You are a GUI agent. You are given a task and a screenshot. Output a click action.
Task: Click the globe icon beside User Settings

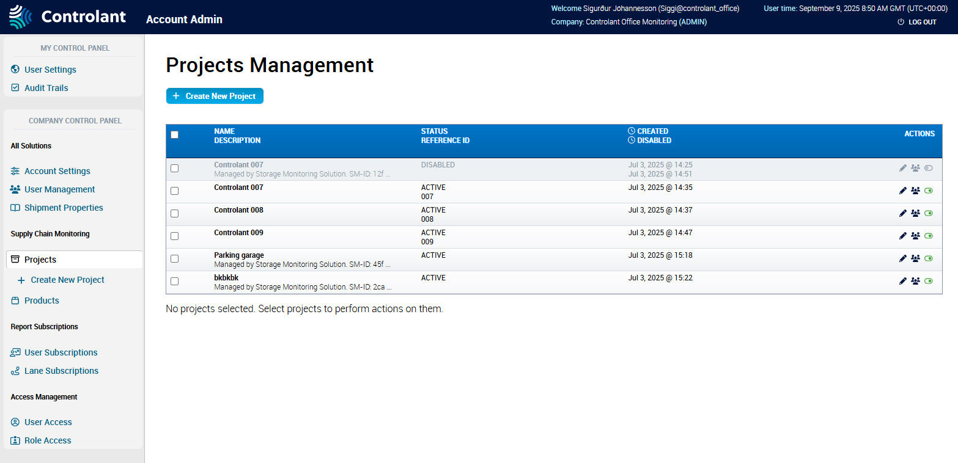(15, 70)
